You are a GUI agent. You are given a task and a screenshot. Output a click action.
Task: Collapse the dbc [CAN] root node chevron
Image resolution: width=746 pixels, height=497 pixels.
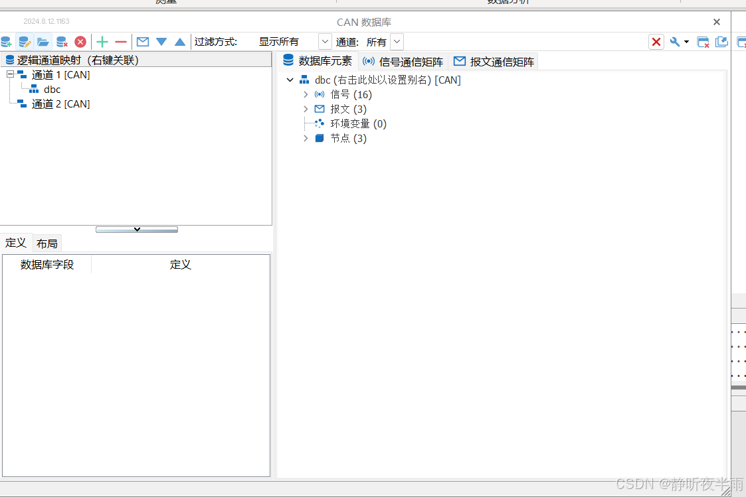coord(290,80)
